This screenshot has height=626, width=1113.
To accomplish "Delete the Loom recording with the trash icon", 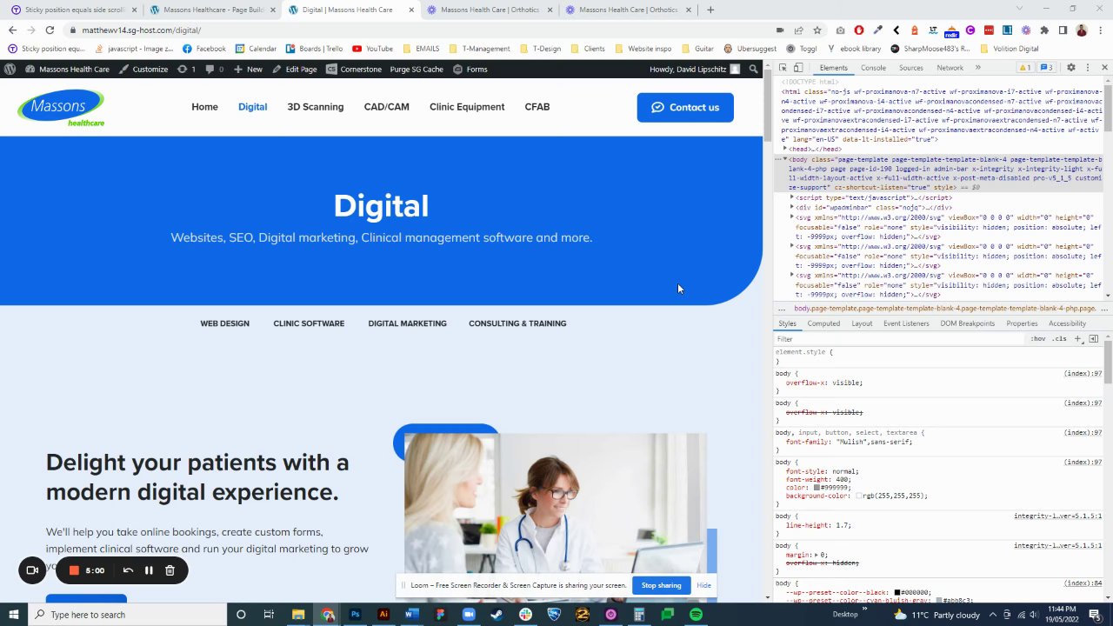I will click(170, 570).
